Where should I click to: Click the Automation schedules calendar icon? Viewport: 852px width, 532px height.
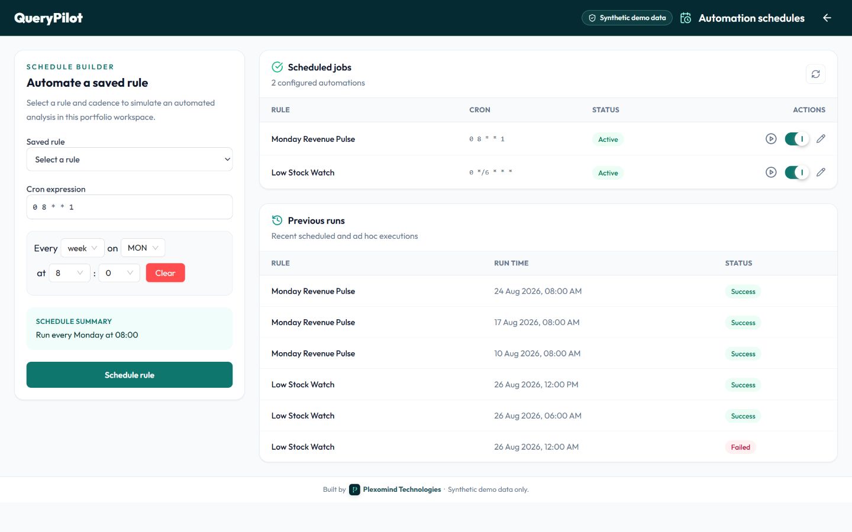point(686,18)
